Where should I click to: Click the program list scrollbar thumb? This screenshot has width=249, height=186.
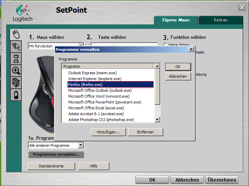157,87
